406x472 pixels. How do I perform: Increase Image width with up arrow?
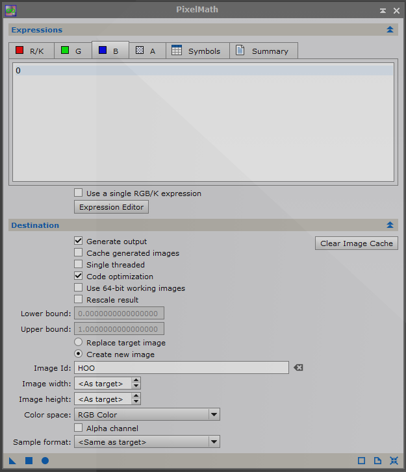(136, 380)
